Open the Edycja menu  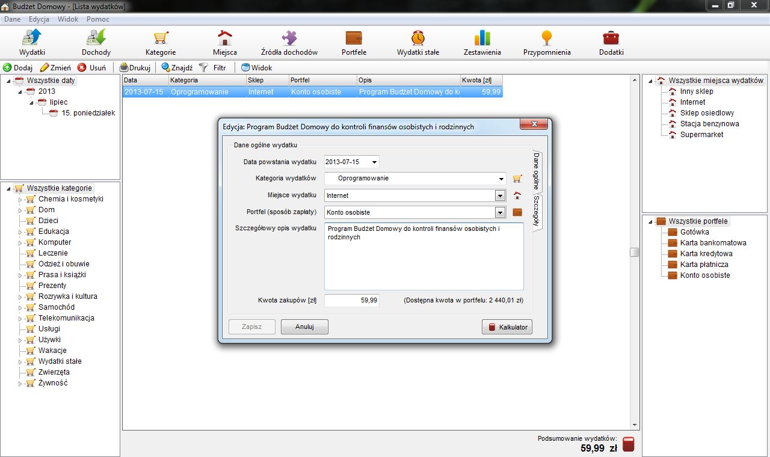(x=39, y=19)
